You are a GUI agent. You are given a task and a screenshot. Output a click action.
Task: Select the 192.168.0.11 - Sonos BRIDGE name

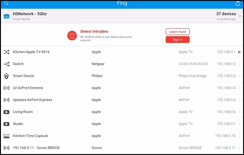pyautogui.click(x=36, y=148)
